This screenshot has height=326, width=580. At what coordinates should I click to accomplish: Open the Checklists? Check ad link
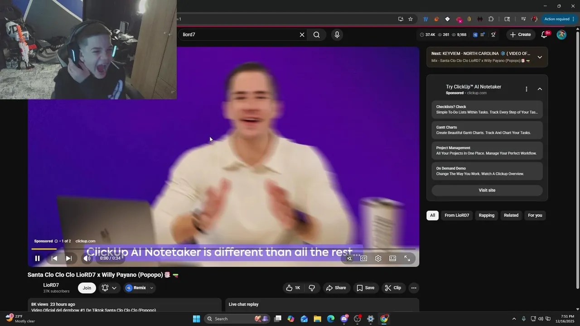[487, 110]
